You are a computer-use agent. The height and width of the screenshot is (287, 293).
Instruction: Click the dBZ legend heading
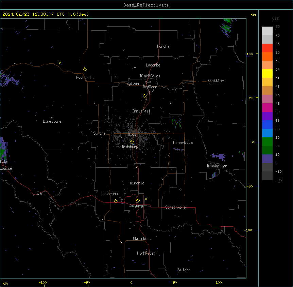pyautogui.click(x=275, y=18)
